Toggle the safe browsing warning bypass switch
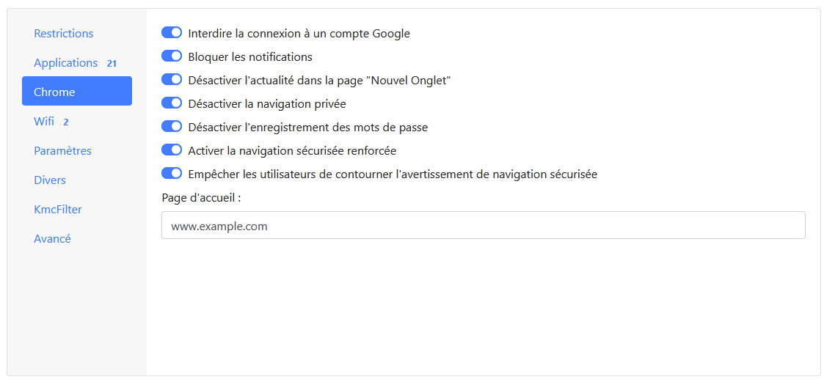Image resolution: width=824 pixels, height=379 pixels. pyautogui.click(x=172, y=174)
